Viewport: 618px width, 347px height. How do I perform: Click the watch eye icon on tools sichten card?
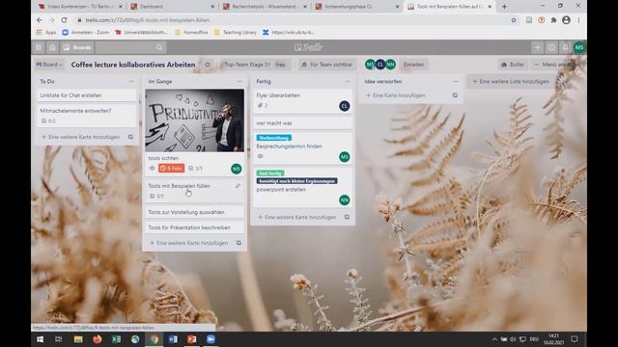(153, 169)
